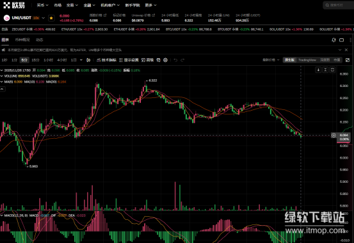Screen dimensions: 354x243
Task: Open the 买币 dropdown menu
Action: (42, 5)
